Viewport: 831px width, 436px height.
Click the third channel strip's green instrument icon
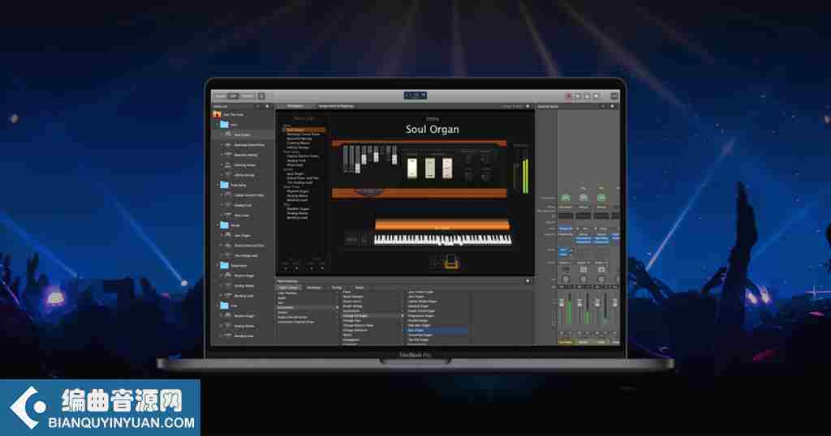(x=601, y=198)
